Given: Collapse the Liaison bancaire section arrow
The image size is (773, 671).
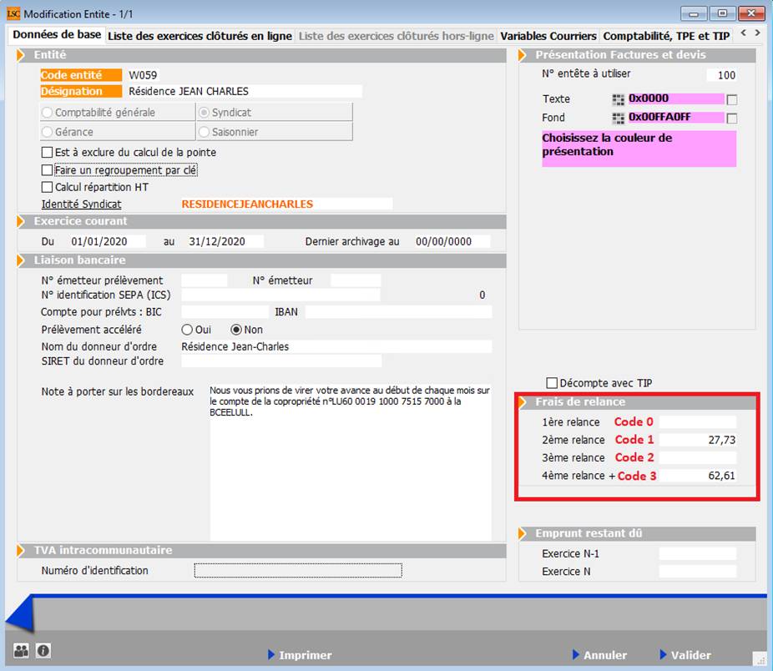Looking at the screenshot, I should (x=21, y=260).
